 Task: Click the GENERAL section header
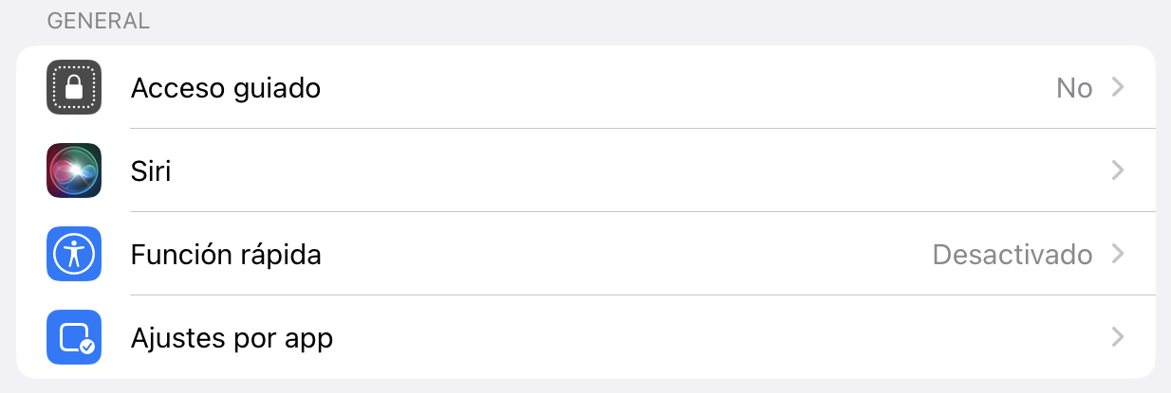99,21
